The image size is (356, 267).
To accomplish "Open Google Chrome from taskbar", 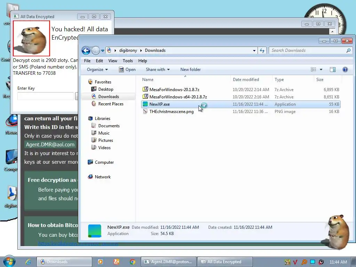I will click(132, 262).
